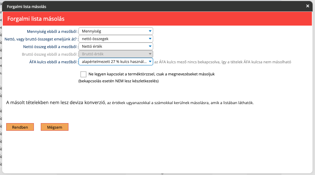Confirm with the Rendben button
This screenshot has width=315, height=175.
(20, 127)
